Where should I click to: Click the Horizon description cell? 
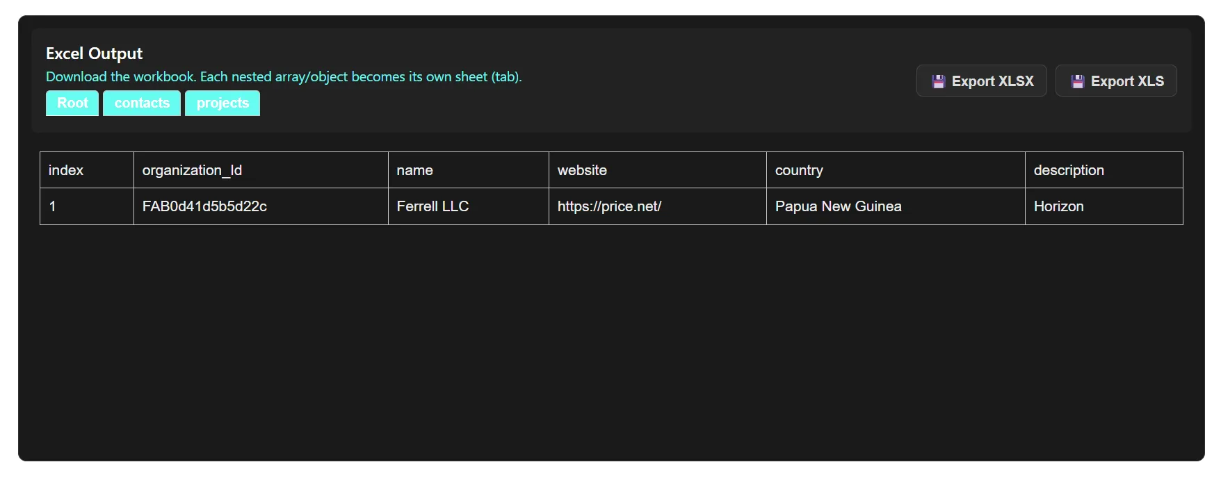[x=1058, y=206]
